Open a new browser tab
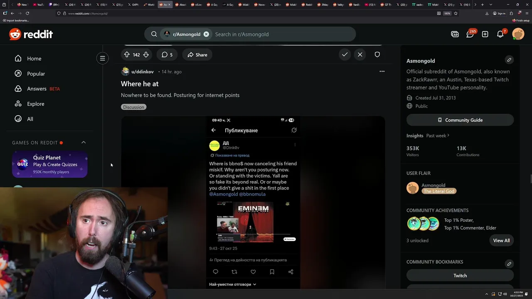This screenshot has width=532, height=299. coord(482,5)
